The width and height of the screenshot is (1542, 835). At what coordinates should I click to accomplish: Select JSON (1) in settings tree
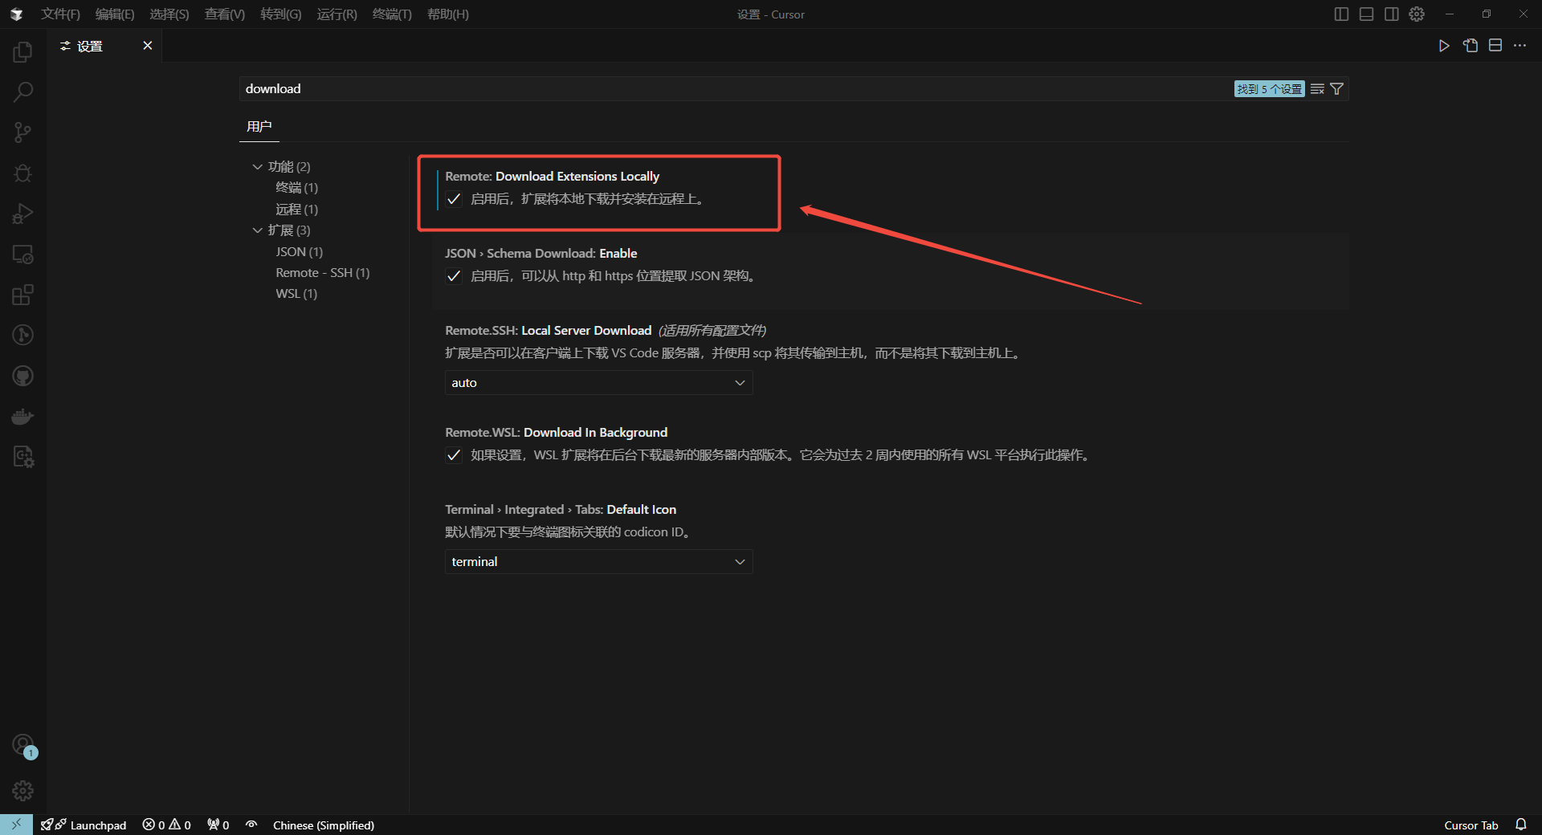point(299,252)
